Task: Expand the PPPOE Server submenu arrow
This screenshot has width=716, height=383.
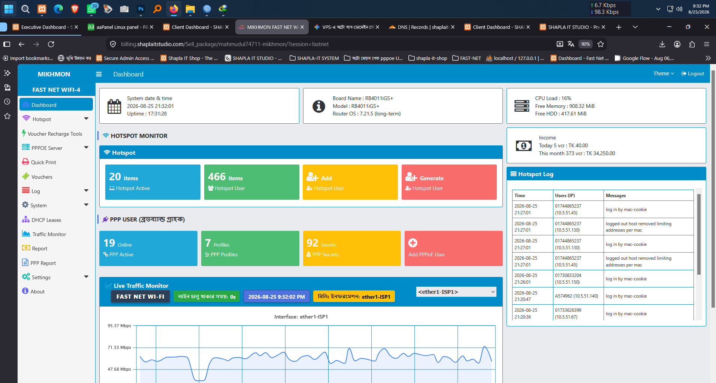Action: (x=86, y=148)
